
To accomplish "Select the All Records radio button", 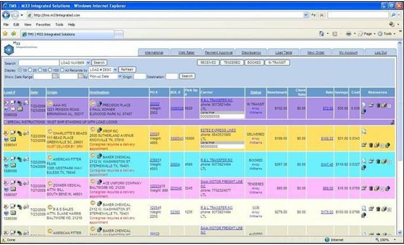I will tap(62, 70).
